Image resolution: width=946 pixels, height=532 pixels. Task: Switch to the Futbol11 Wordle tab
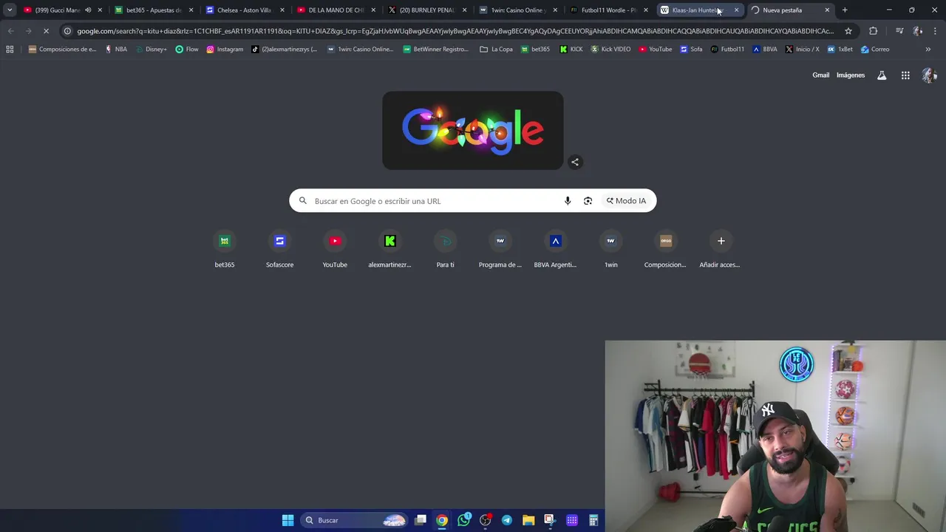click(x=608, y=10)
